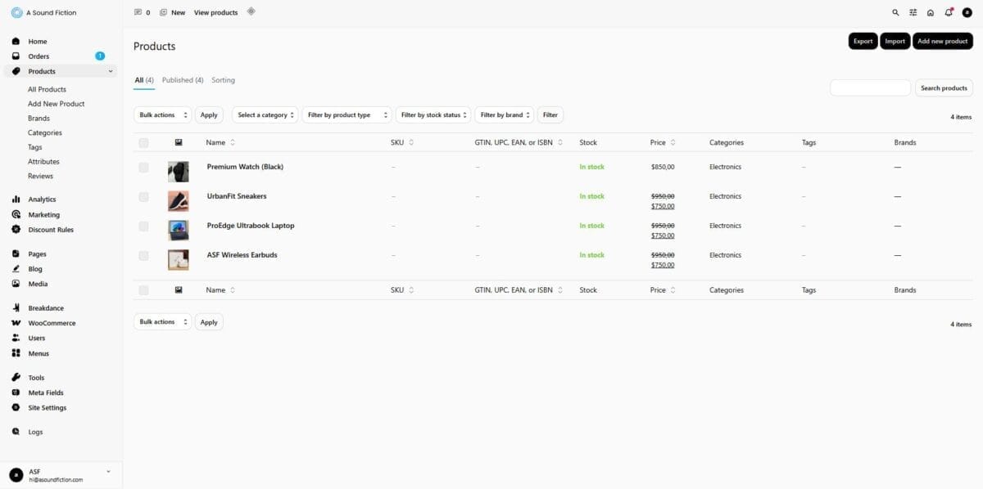Open the comments icon in top bar
983x489 pixels.
point(138,13)
